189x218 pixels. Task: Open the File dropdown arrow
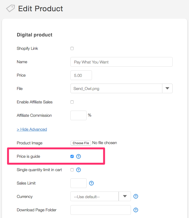tap(167, 88)
